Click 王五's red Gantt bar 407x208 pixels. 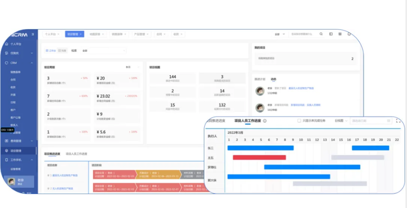click(x=259, y=157)
